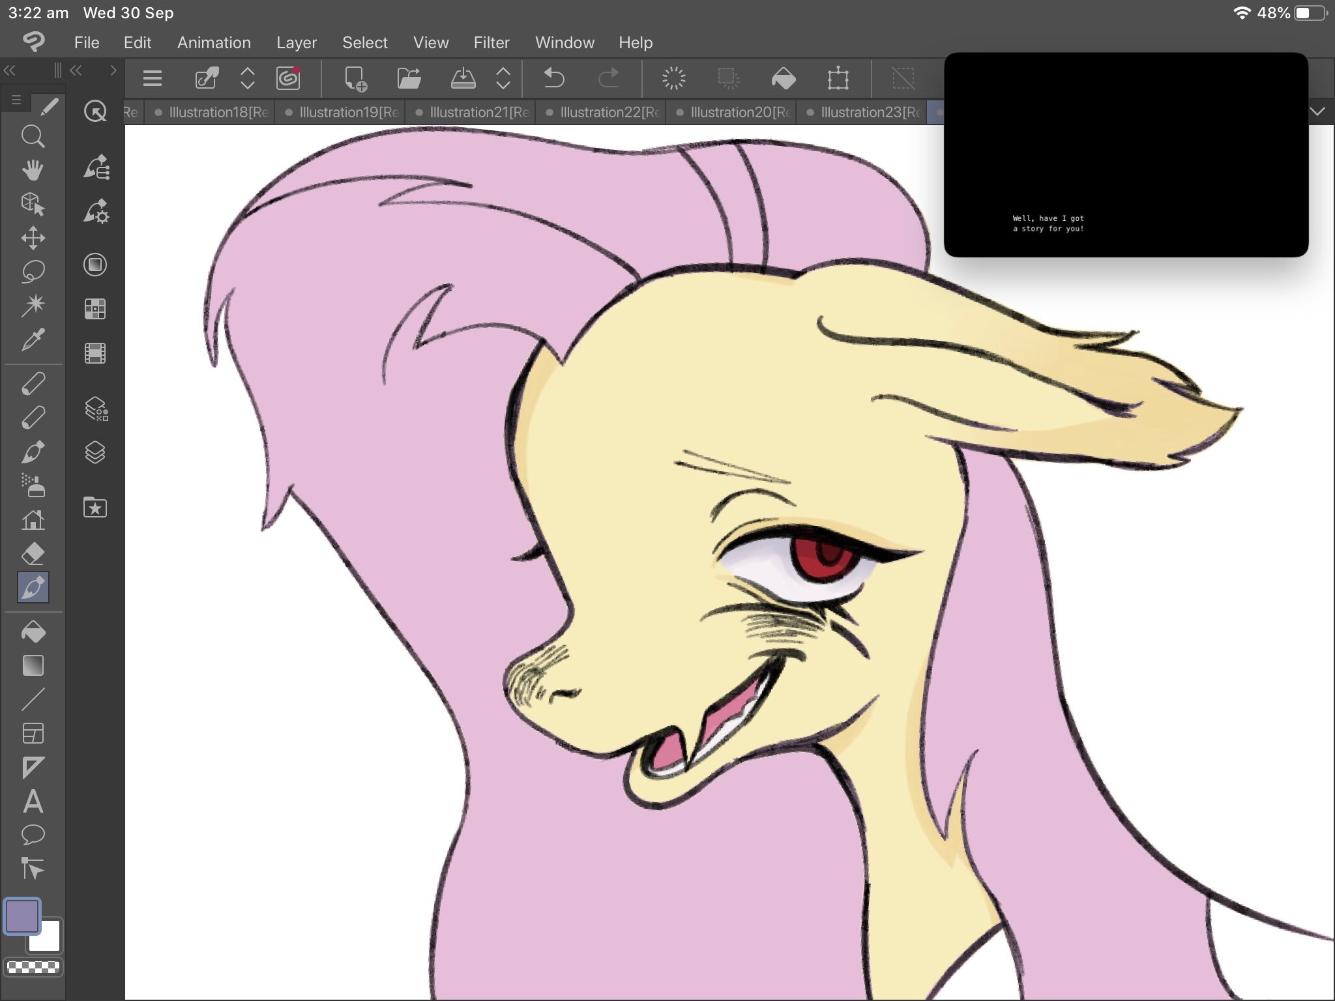Select the Zoom magnifier tool
Screen dimensions: 1335x1001
point(33,137)
